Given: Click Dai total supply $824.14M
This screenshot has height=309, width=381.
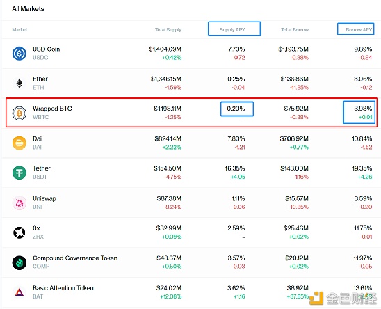Looking at the screenshot, I should click(168, 138).
